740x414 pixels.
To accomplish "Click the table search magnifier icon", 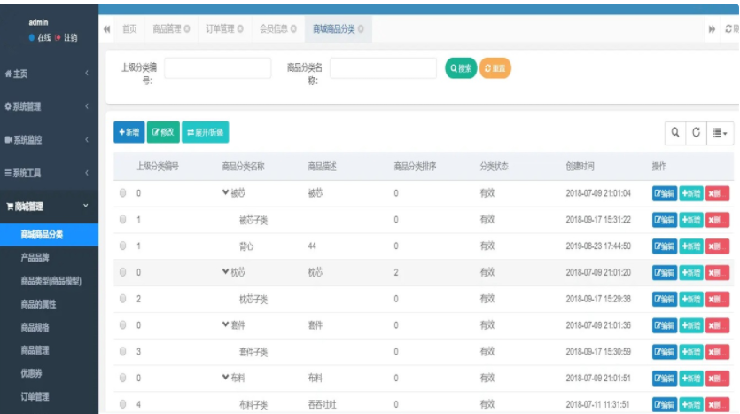I will click(x=675, y=133).
